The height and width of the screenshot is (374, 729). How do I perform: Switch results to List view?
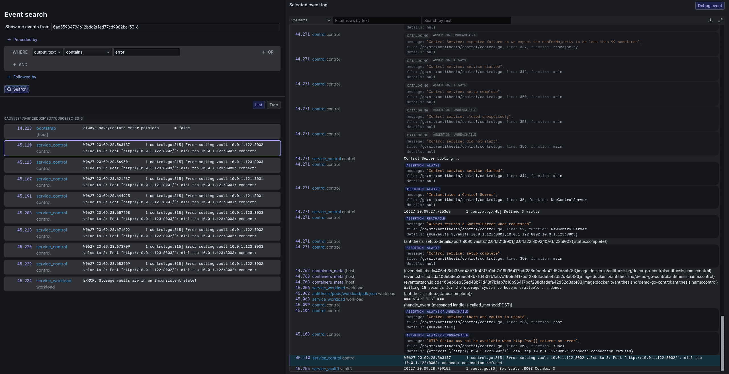pyautogui.click(x=259, y=105)
